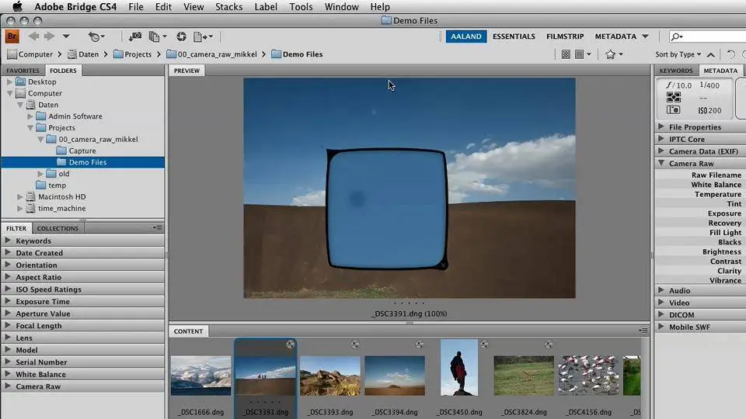
Task: Click the go back arrow in toolbar
Action: [33, 36]
